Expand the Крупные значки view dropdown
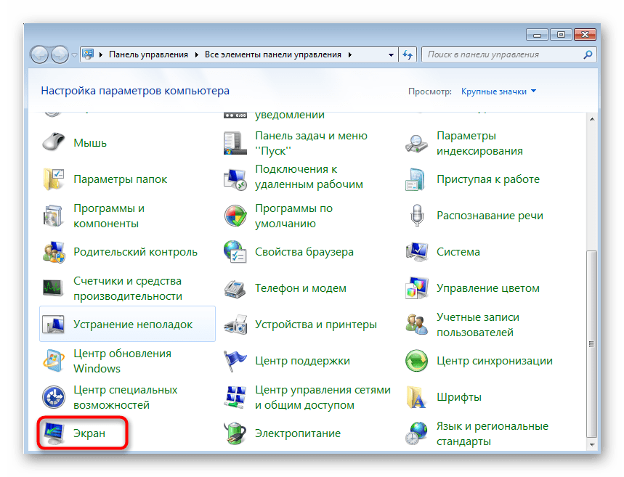The image size is (624, 477). click(x=498, y=91)
